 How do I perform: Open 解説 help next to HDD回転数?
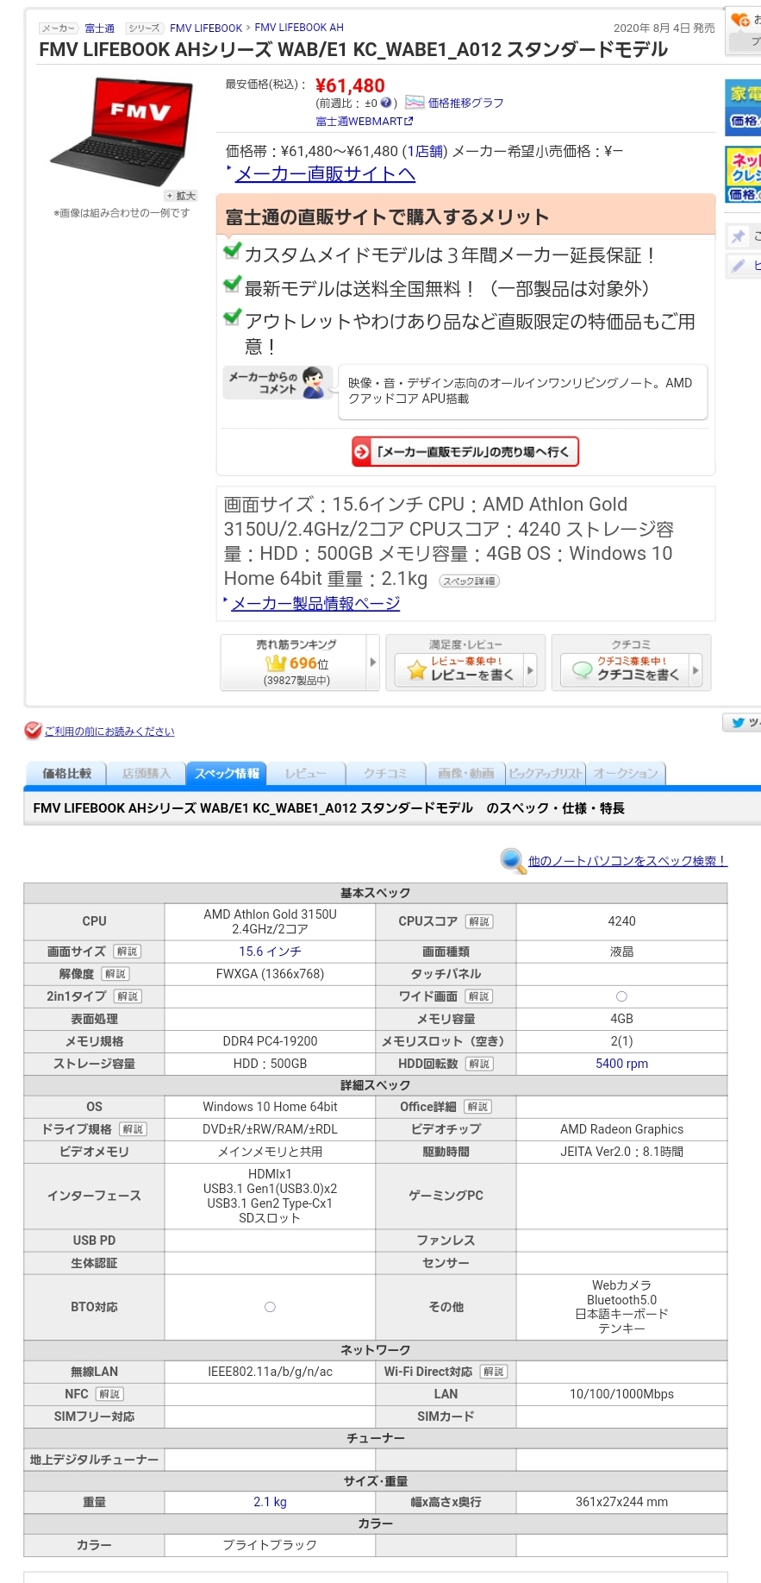pos(479,1064)
